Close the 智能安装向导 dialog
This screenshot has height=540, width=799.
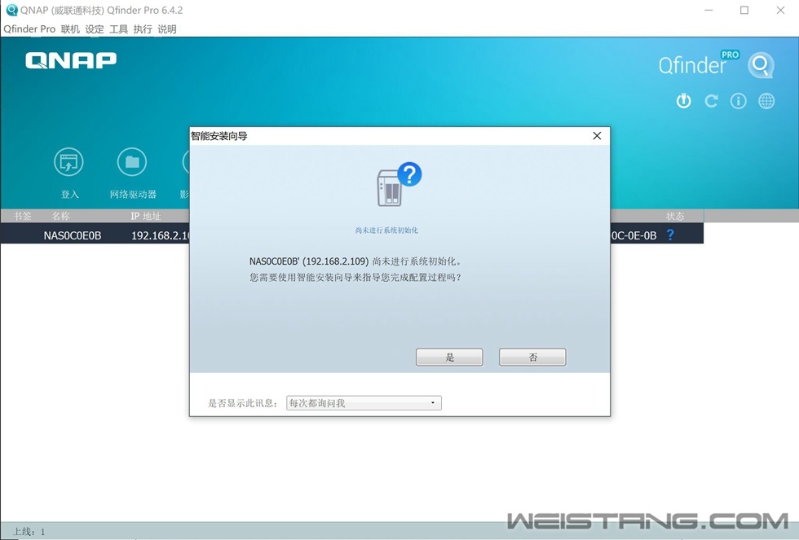[x=597, y=136]
